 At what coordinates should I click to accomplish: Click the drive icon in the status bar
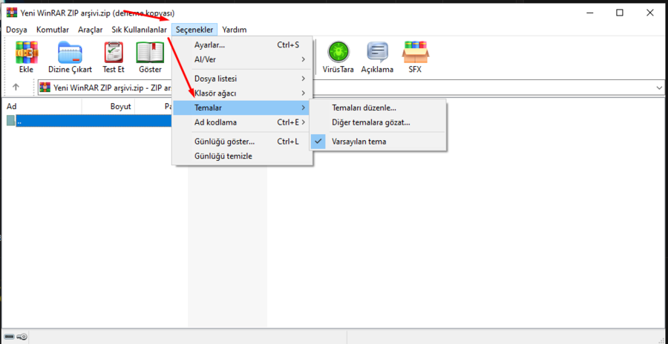pyautogui.click(x=10, y=337)
